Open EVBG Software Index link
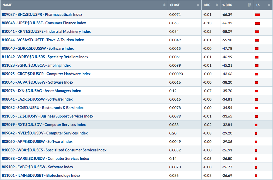This screenshot has height=180, width=273. [38, 167]
